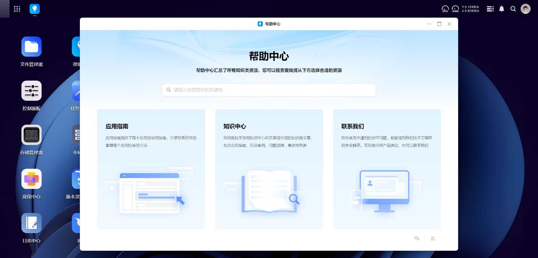The width and height of the screenshot is (538, 258).
Task: Open the 联系我们 card
Action: pyautogui.click(x=387, y=169)
